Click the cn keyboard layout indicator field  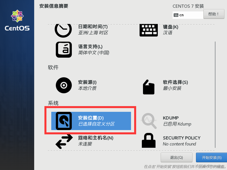(188, 15)
